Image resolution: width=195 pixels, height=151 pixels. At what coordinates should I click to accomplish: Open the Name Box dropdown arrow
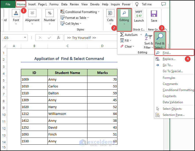[x=25, y=38]
